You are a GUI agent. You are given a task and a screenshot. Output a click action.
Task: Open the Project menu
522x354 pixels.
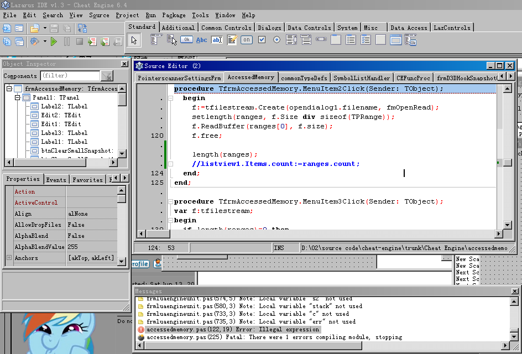(127, 15)
